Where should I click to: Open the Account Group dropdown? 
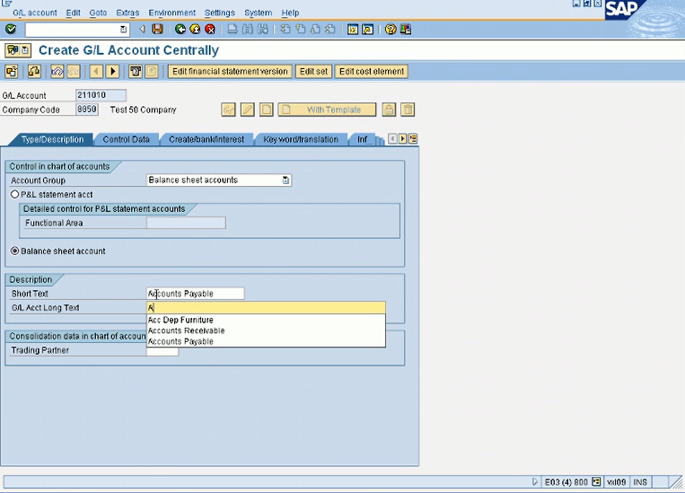point(285,180)
